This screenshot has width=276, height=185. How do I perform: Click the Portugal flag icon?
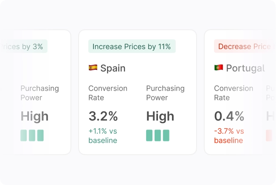[219, 68]
